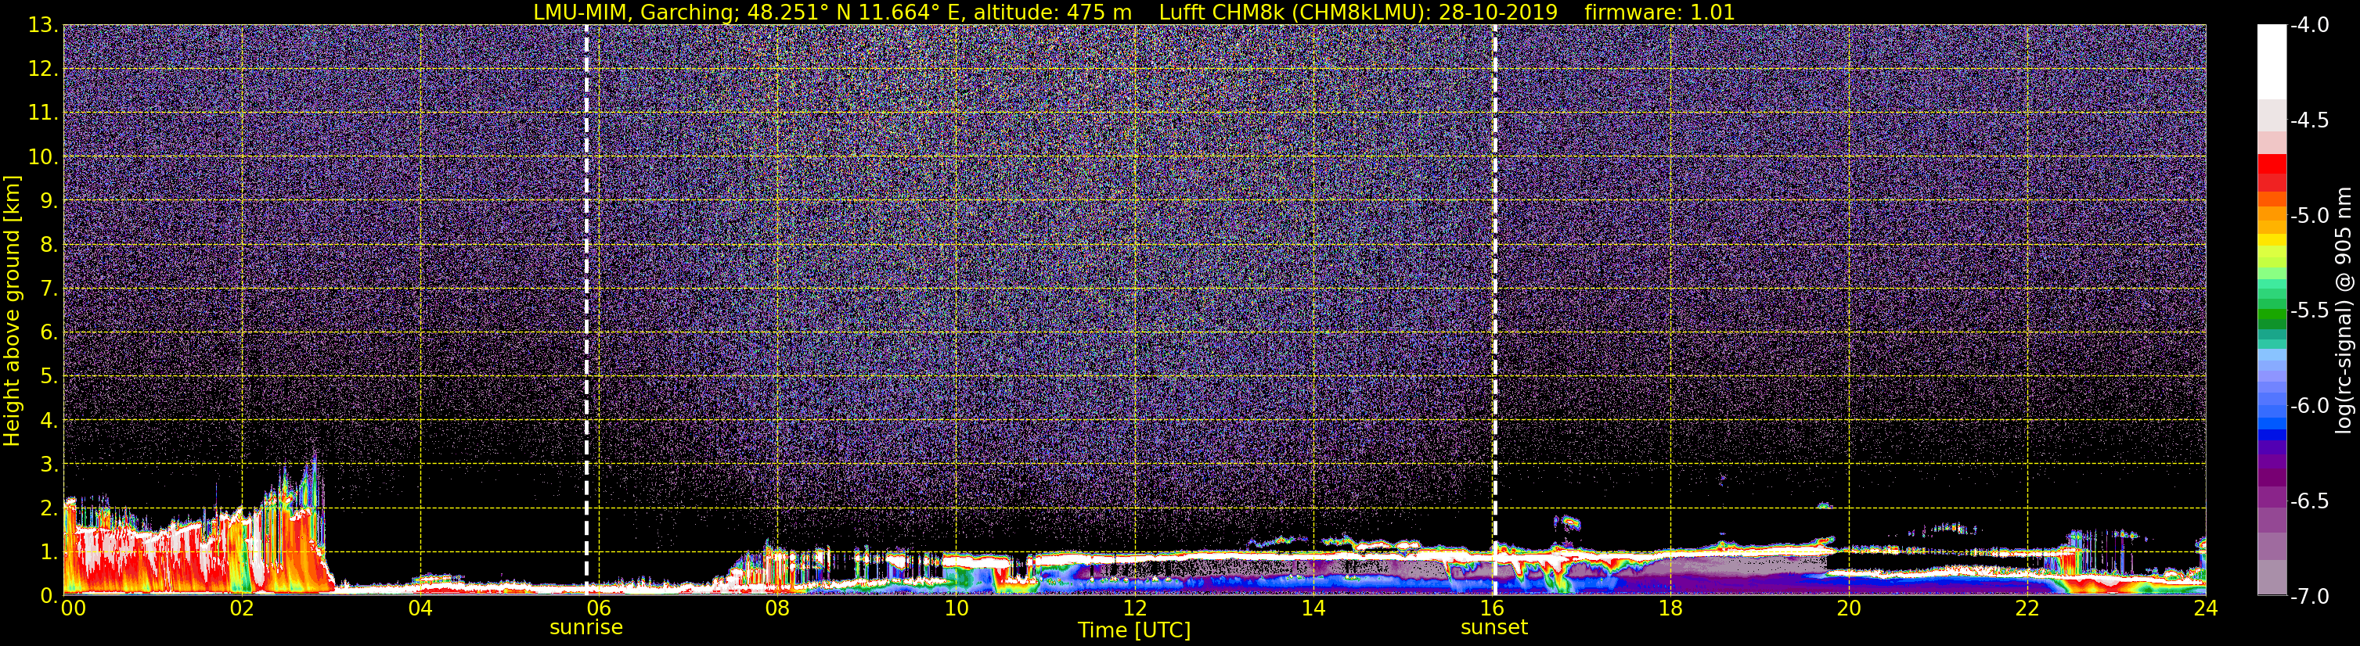Screen dimensions: 2360x646
Task: Click the 'Height above ground [km]' axis label
Action: (x=12, y=311)
